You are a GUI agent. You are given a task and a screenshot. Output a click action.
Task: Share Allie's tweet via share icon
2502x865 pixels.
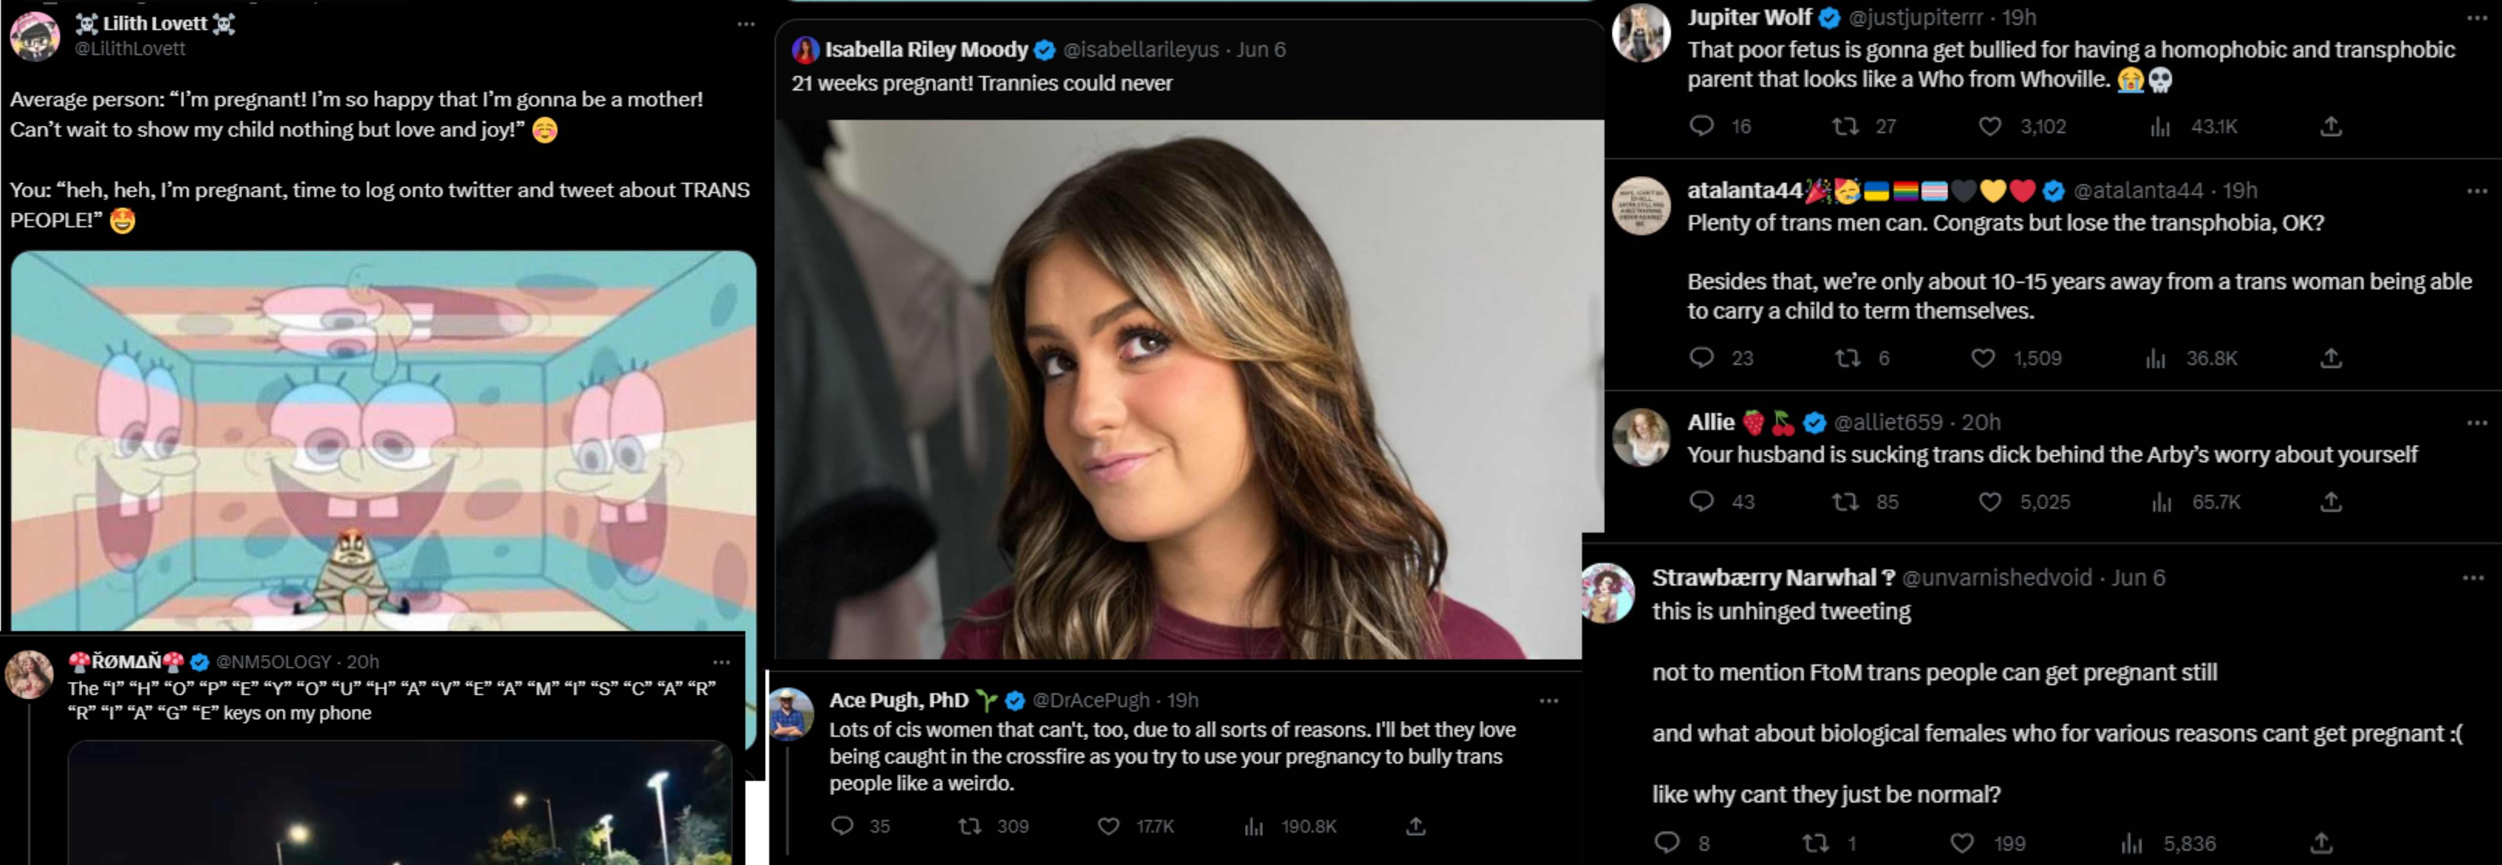click(x=2330, y=502)
